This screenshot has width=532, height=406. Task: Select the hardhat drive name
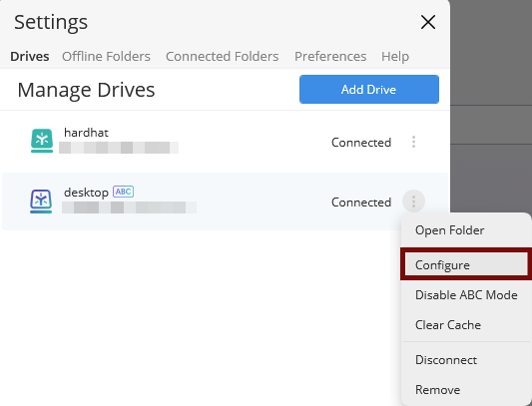(86, 133)
